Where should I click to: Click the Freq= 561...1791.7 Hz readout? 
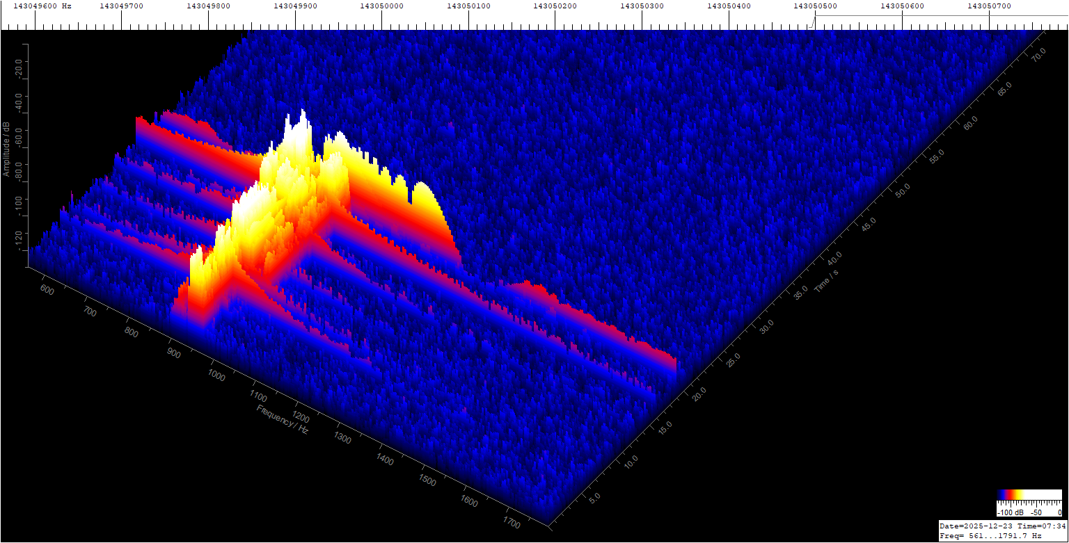pyautogui.click(x=990, y=536)
